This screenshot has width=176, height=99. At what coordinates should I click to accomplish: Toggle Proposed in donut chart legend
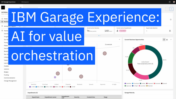pos(150,83)
